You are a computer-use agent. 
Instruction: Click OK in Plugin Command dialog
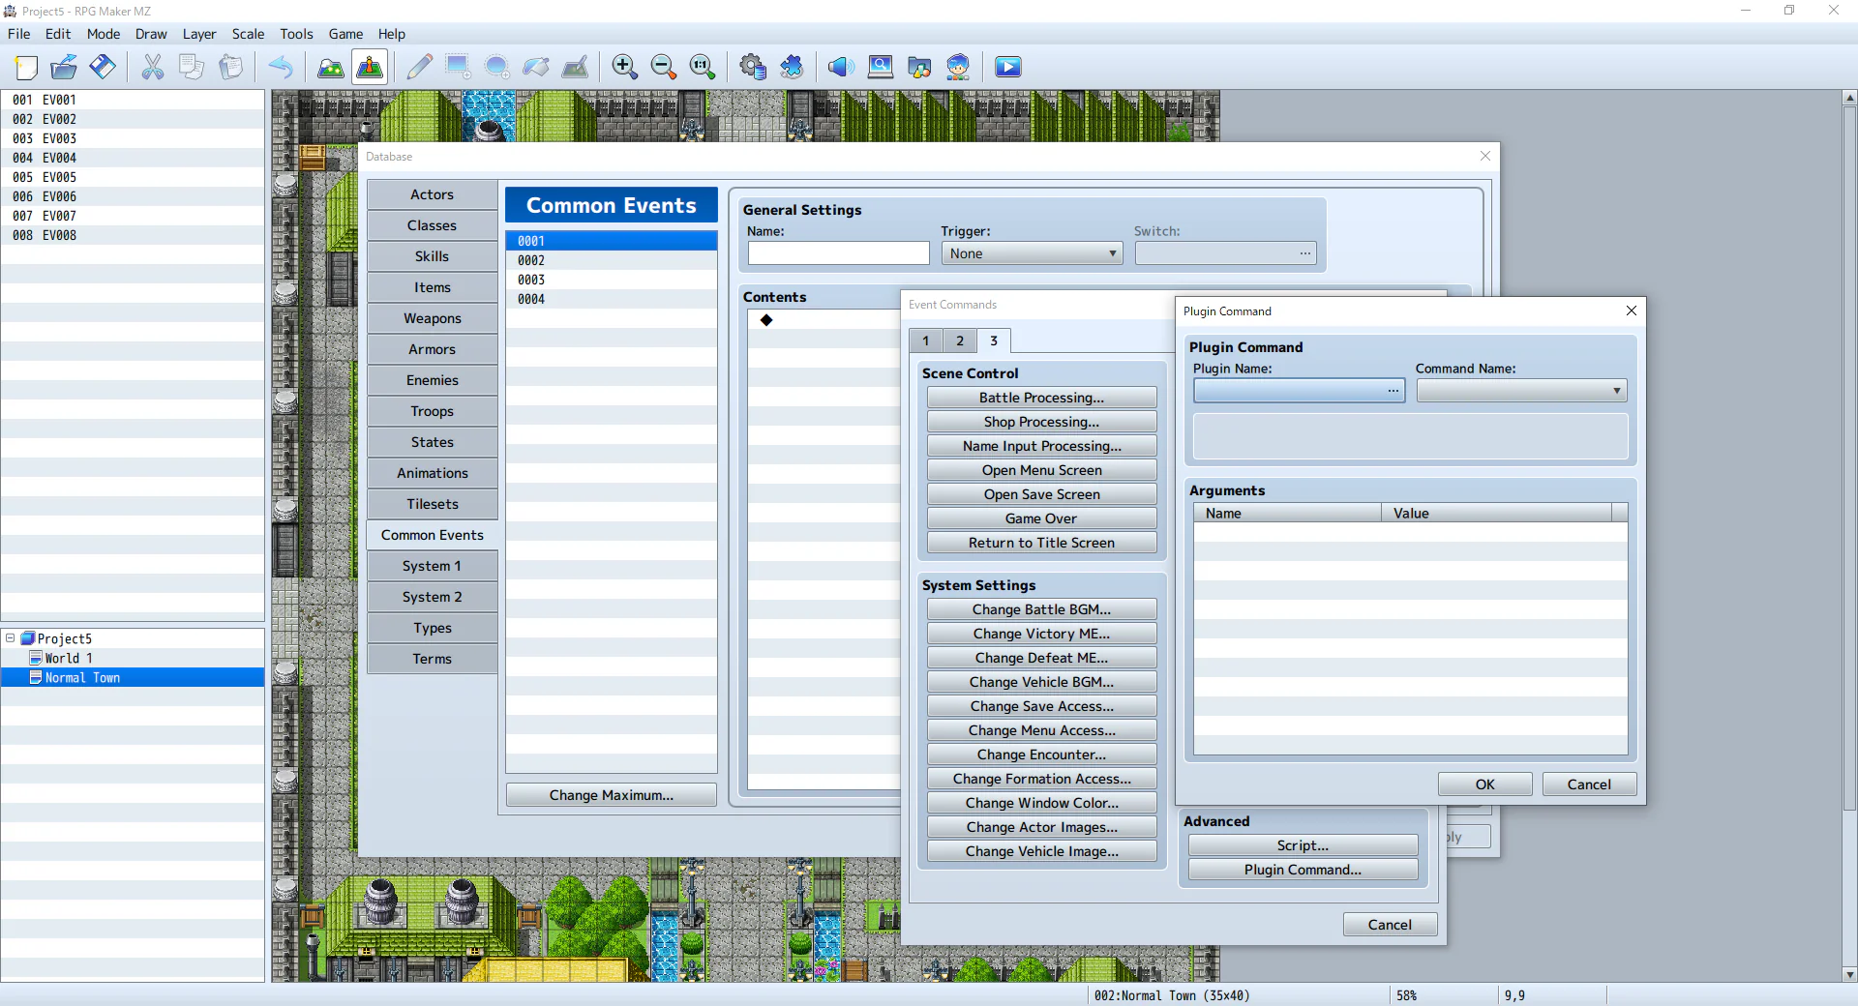(1484, 784)
